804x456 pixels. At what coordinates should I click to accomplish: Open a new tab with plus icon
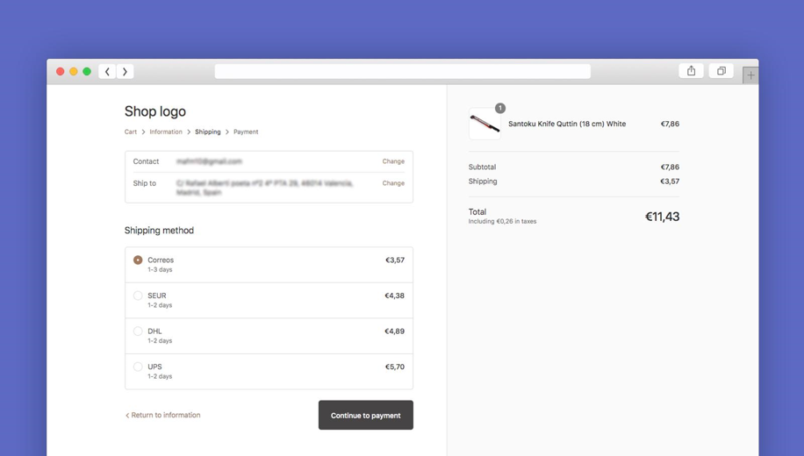click(750, 75)
